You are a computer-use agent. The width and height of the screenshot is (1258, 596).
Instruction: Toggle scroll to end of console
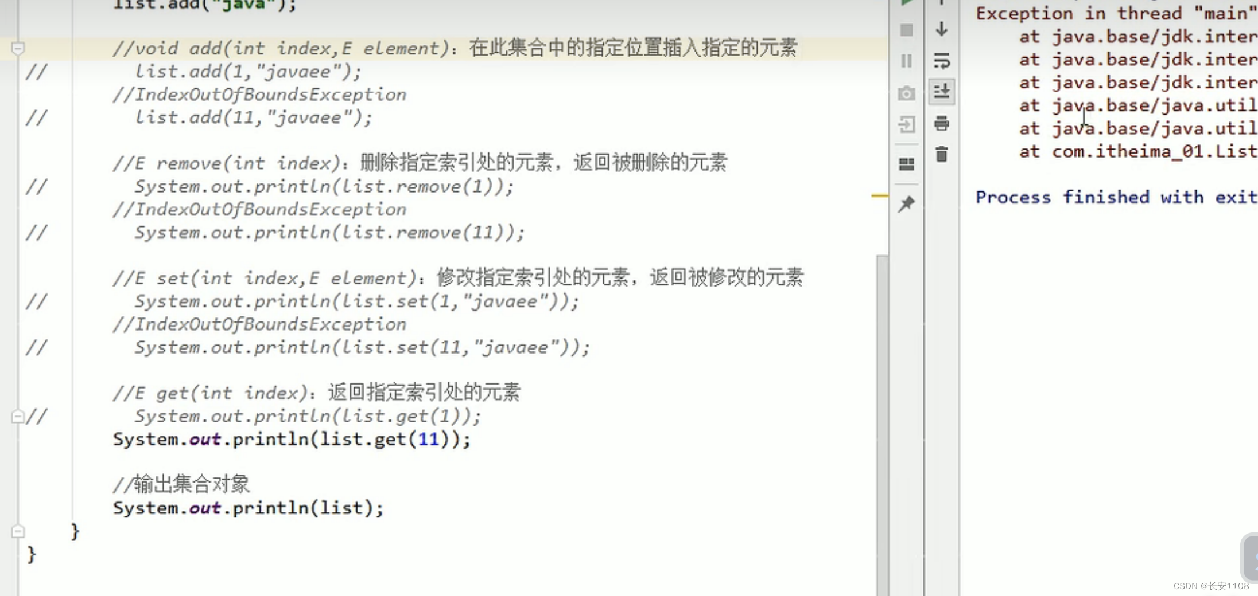(x=942, y=91)
